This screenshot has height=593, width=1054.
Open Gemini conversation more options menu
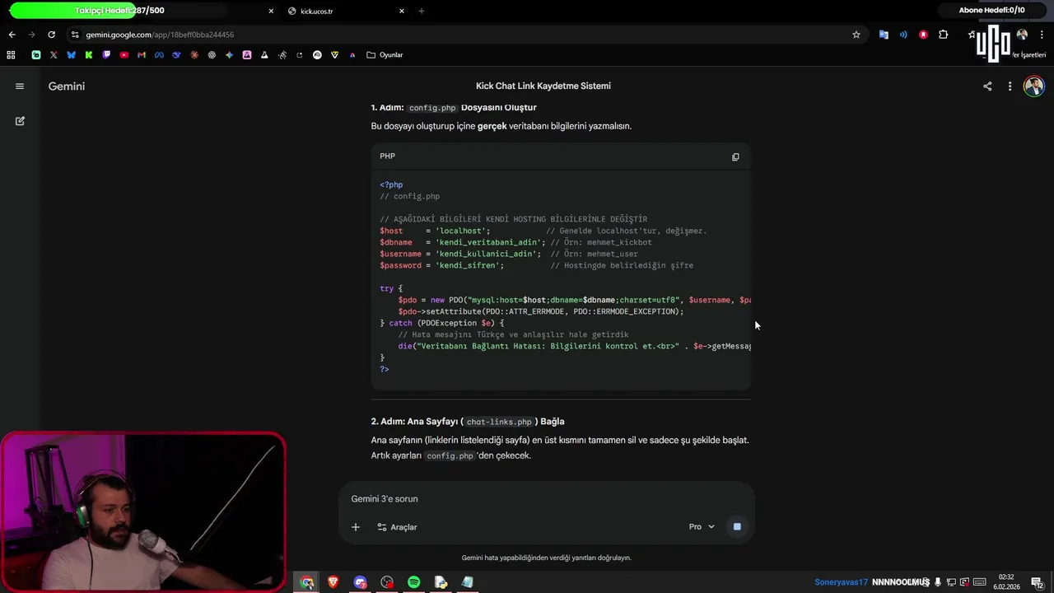click(1010, 86)
